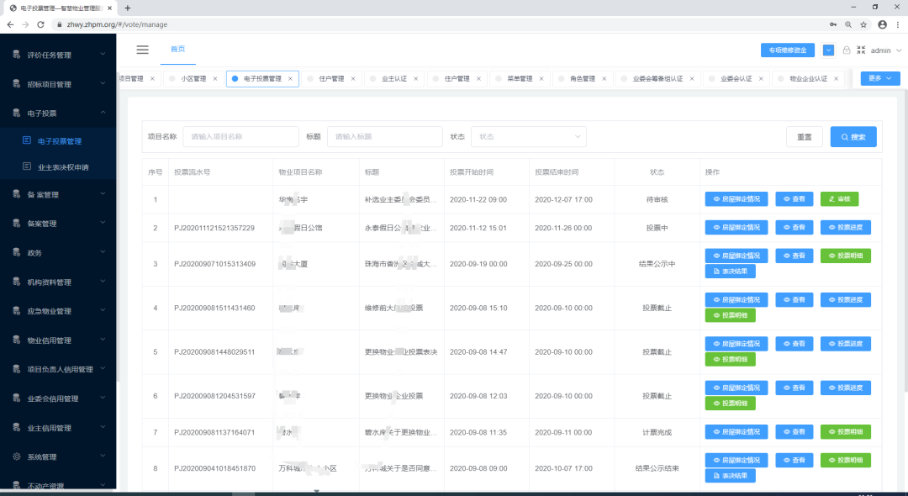The image size is (908, 496).
Task: Reload the page with the browser refresh icon
Action: coord(40,24)
